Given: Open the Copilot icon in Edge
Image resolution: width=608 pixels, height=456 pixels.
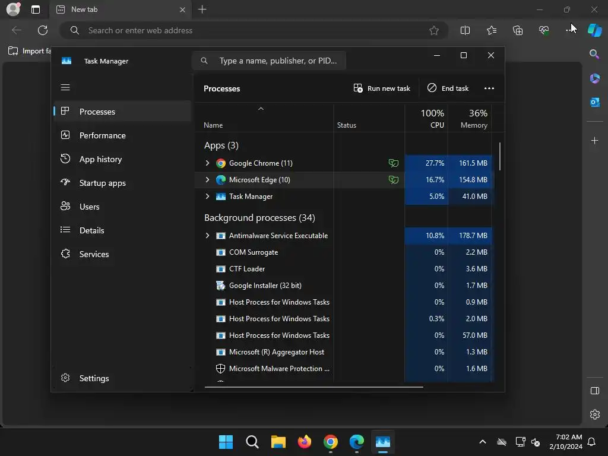Looking at the screenshot, I should tap(594, 30).
